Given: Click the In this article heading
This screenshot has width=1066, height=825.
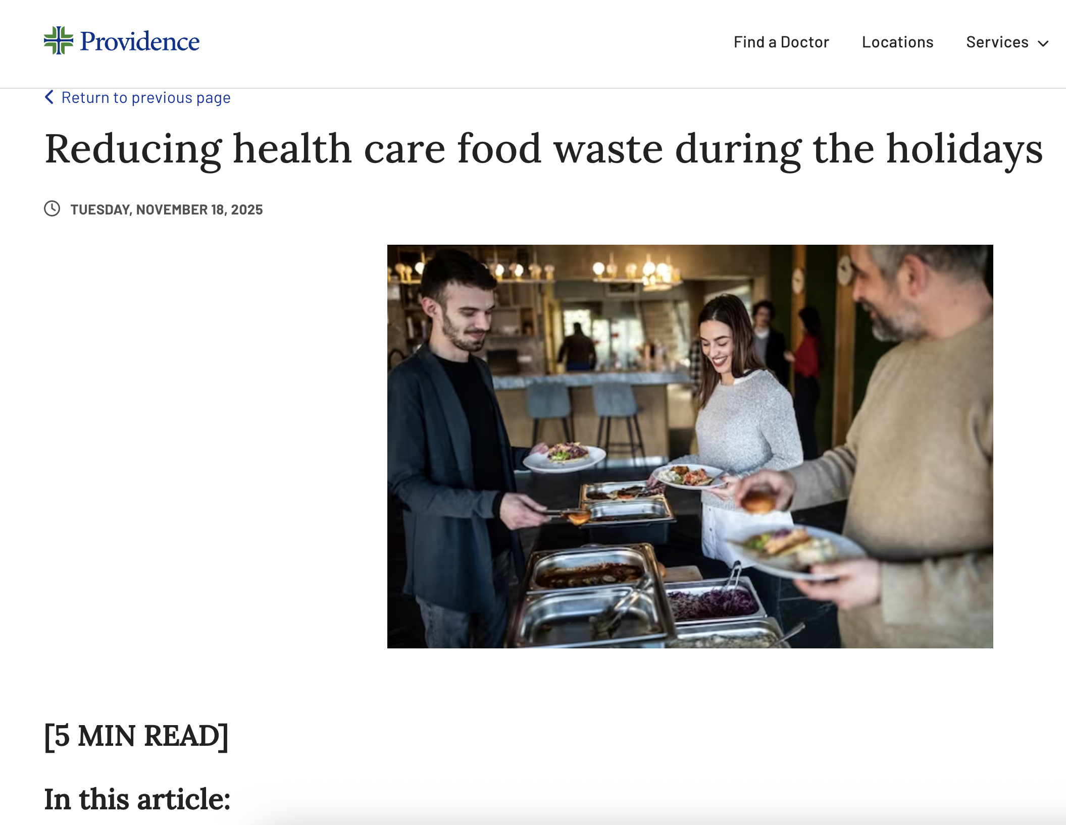Looking at the screenshot, I should pos(137,799).
